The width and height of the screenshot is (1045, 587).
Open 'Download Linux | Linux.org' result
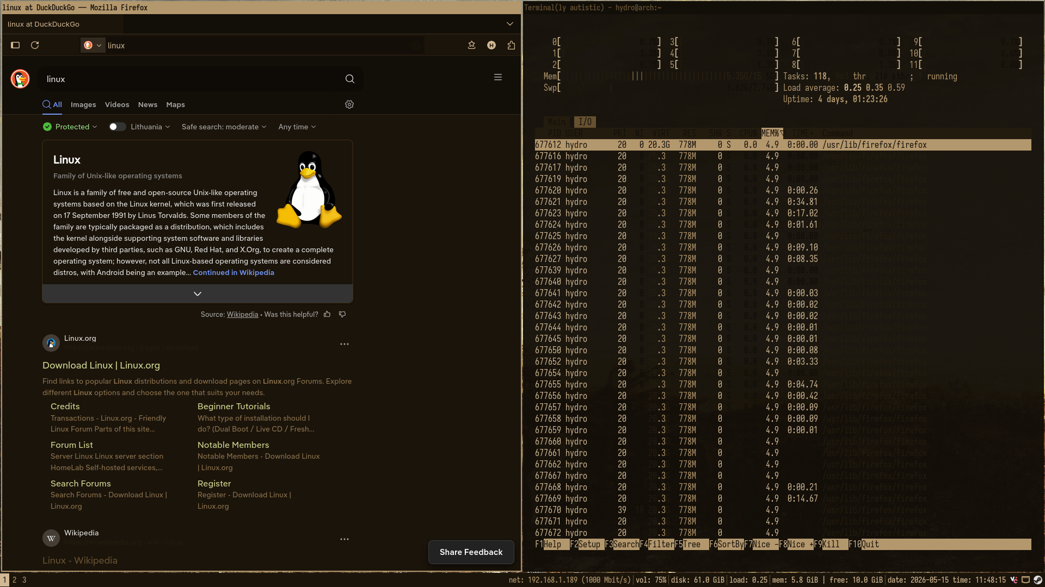click(x=101, y=365)
